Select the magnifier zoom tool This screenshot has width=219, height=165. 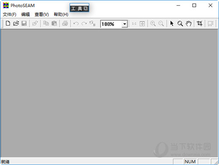click(x=180, y=23)
